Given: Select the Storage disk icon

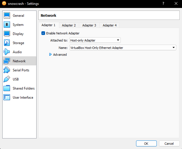Looking at the screenshot, I should (7, 43).
